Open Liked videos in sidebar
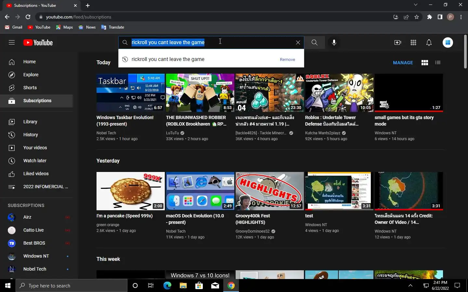 tap(36, 174)
